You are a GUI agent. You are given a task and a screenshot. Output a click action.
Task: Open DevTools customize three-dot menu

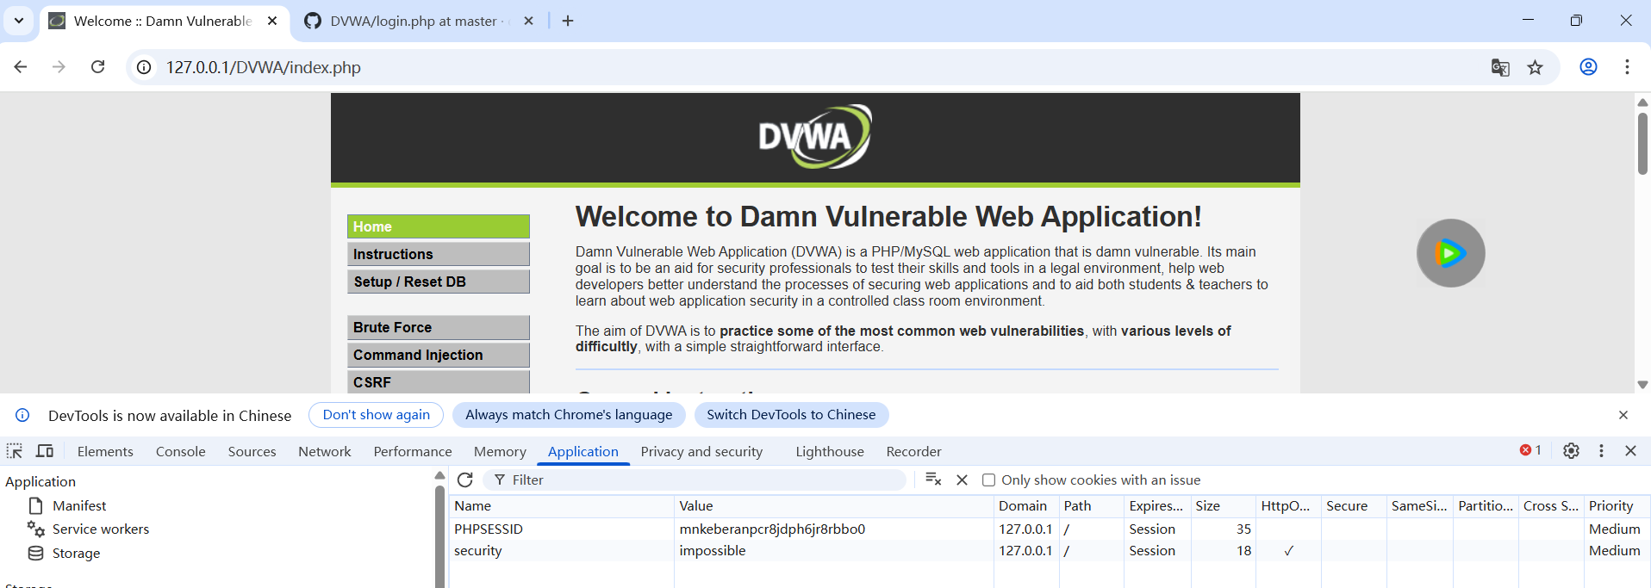pos(1601,450)
